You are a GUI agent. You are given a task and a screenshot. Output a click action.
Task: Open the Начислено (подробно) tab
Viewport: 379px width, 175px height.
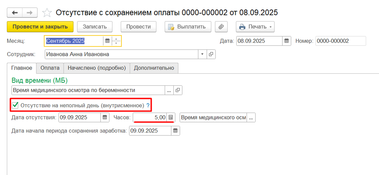[x=97, y=68]
